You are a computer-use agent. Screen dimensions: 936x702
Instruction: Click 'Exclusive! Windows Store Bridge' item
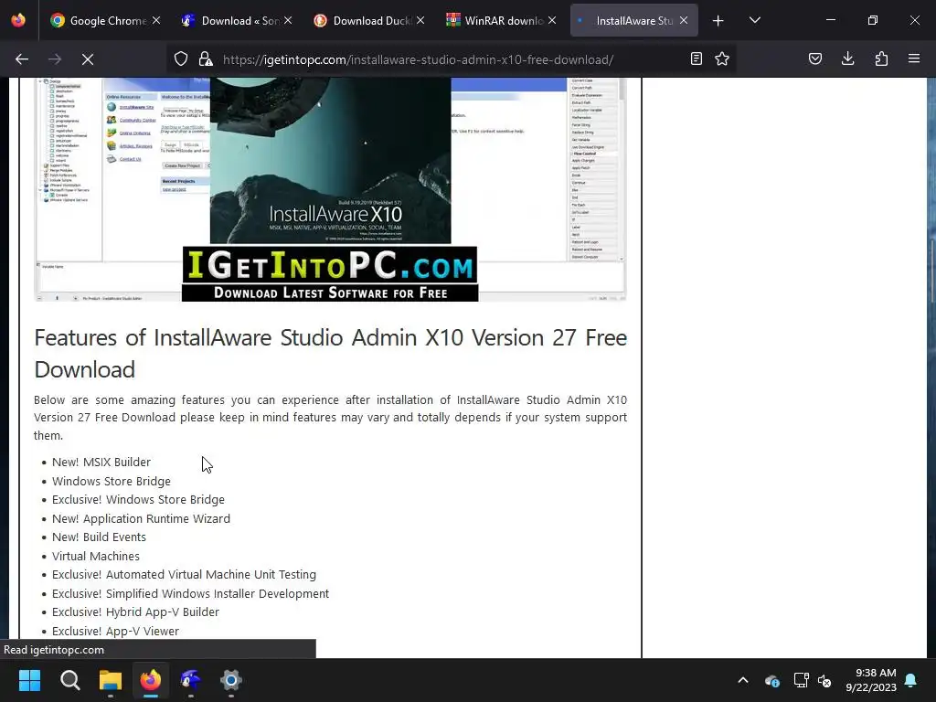click(138, 500)
